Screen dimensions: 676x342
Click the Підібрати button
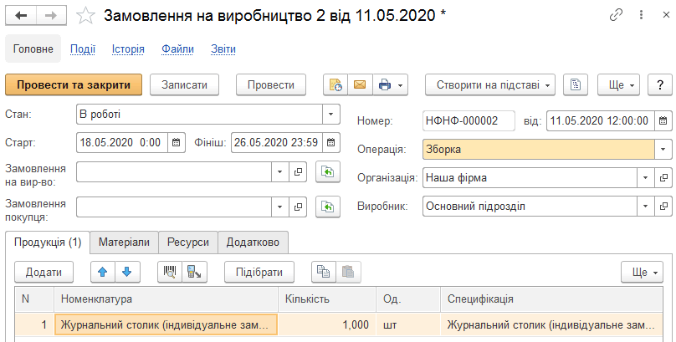click(259, 272)
